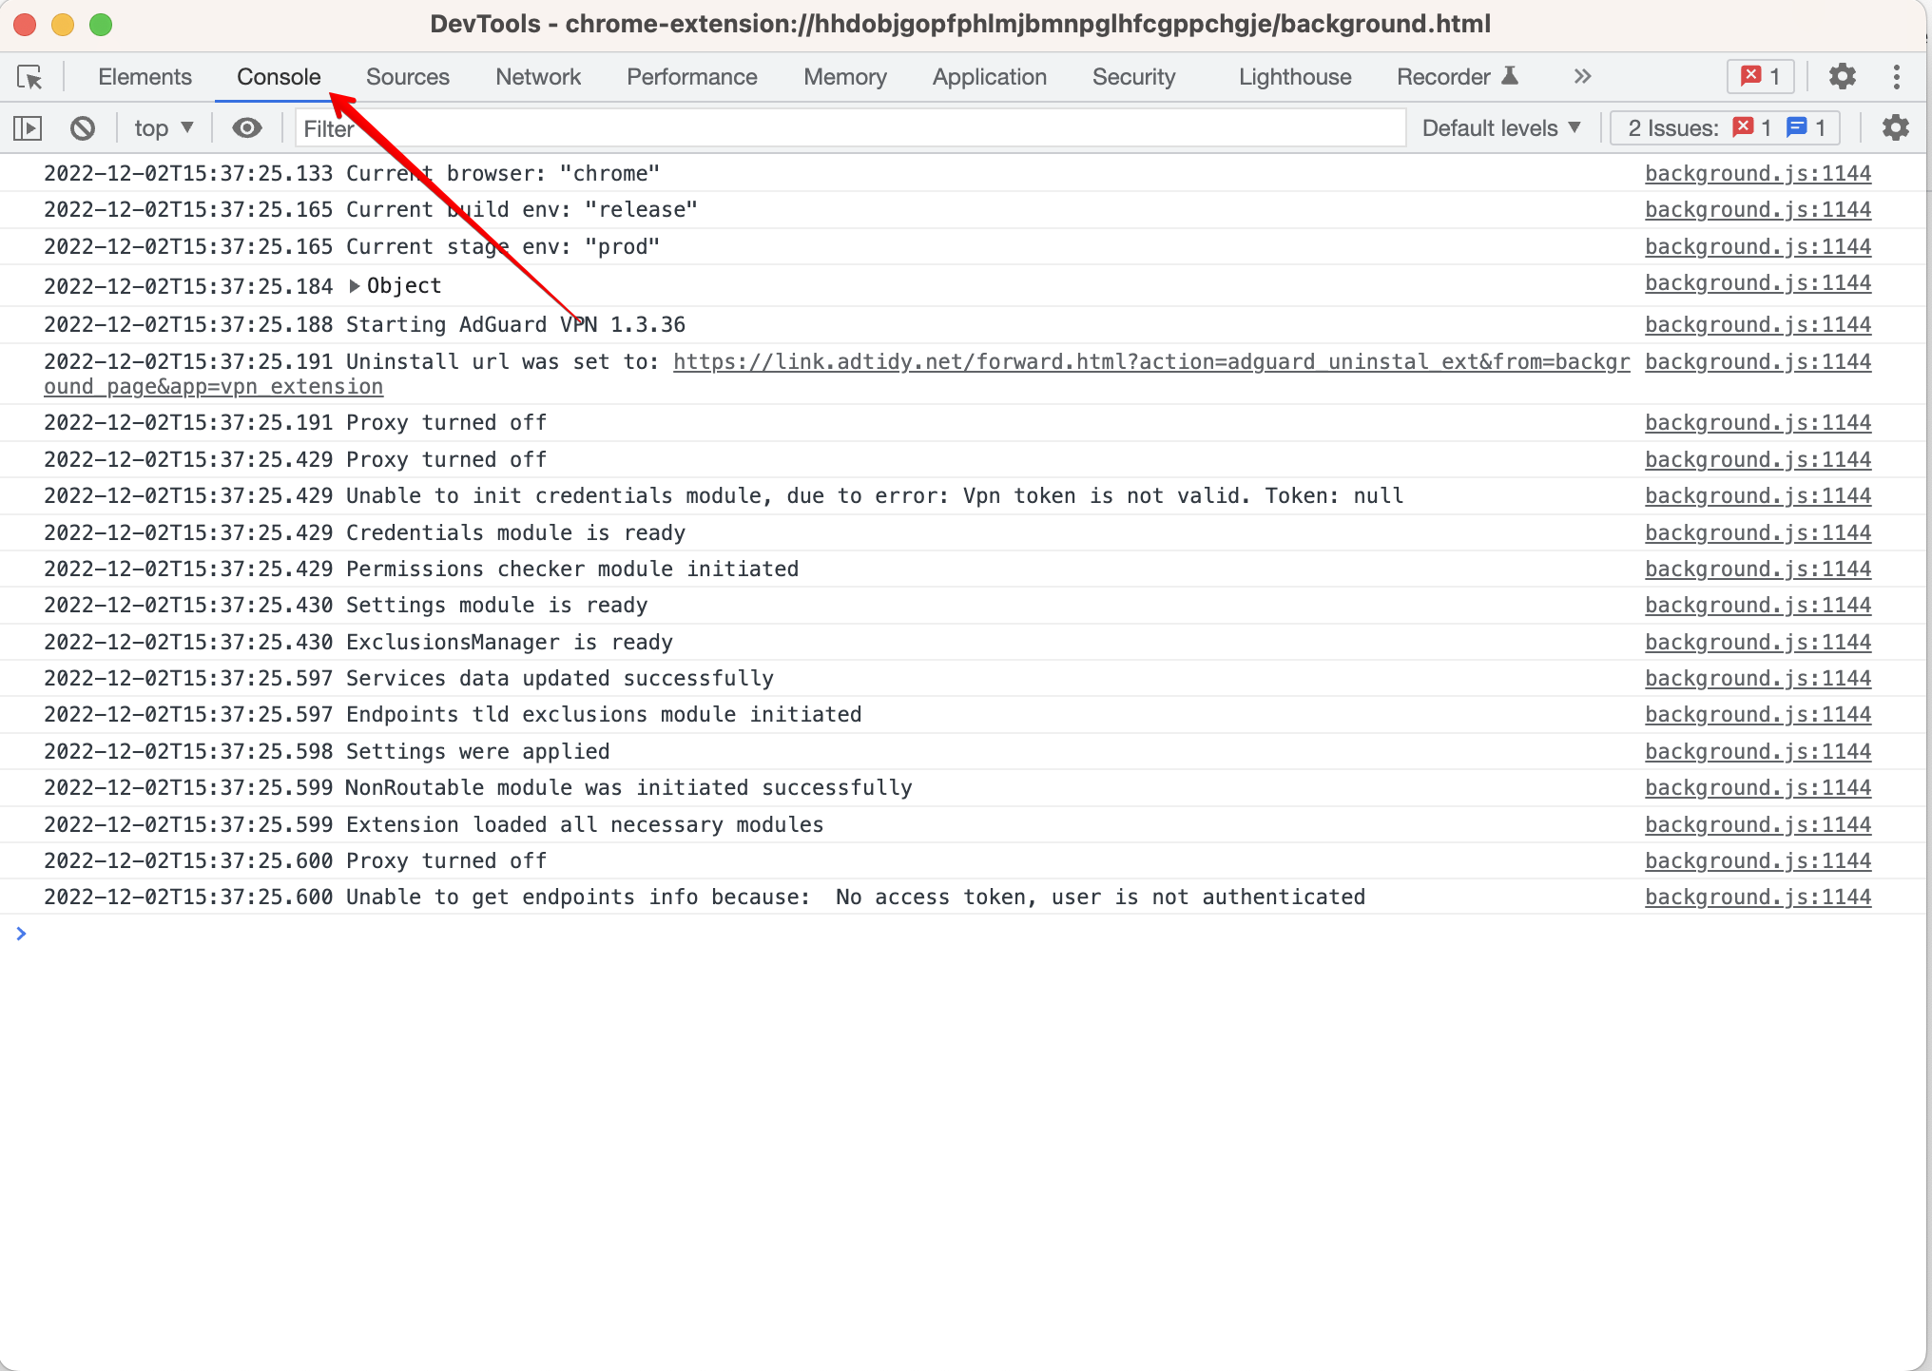Open the Performance panel
This screenshot has height=1371, width=1932.
tap(688, 74)
